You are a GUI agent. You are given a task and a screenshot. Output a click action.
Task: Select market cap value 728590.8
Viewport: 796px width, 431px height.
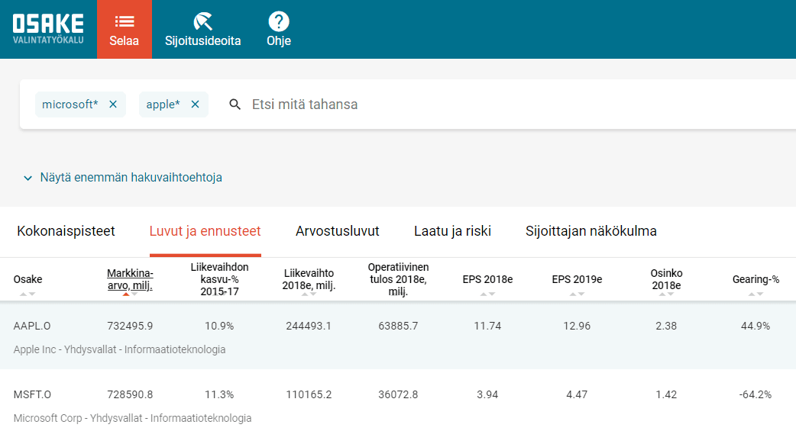point(130,394)
